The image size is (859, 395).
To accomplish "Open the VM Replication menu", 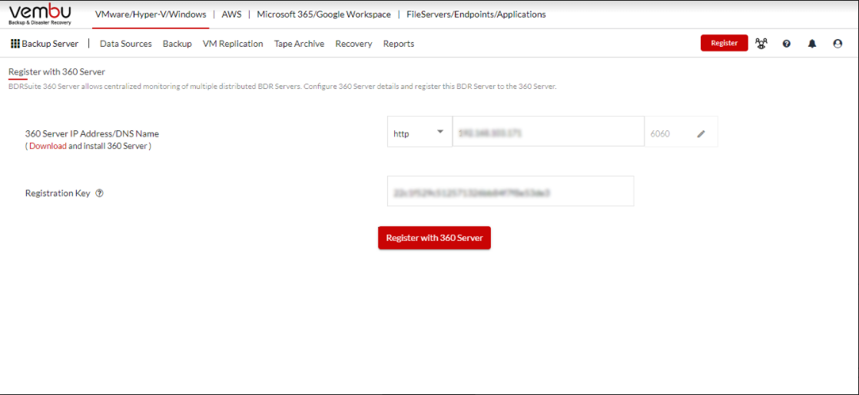I will [233, 44].
